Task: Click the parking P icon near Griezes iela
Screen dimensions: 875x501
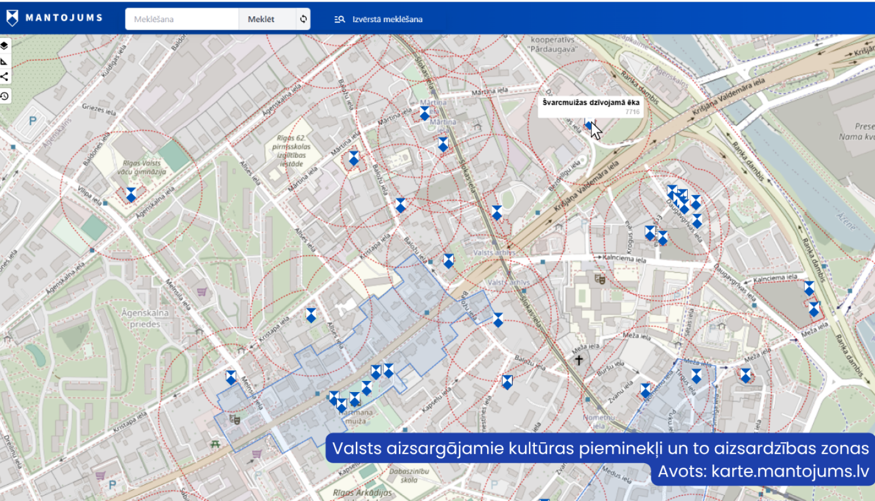Action: click(33, 121)
